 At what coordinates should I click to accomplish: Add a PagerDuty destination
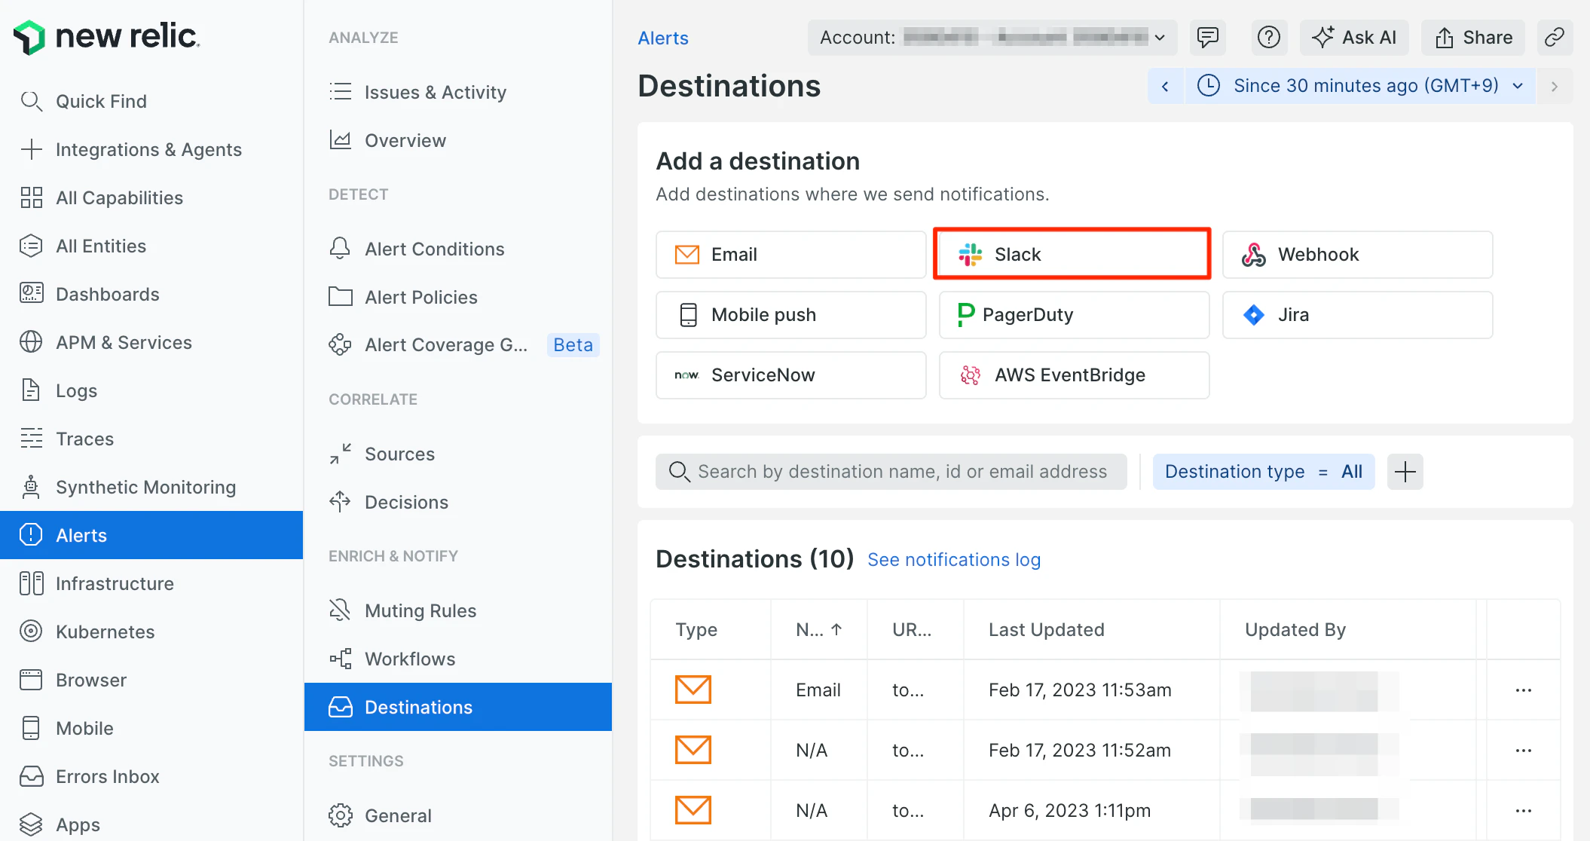[1074, 315]
